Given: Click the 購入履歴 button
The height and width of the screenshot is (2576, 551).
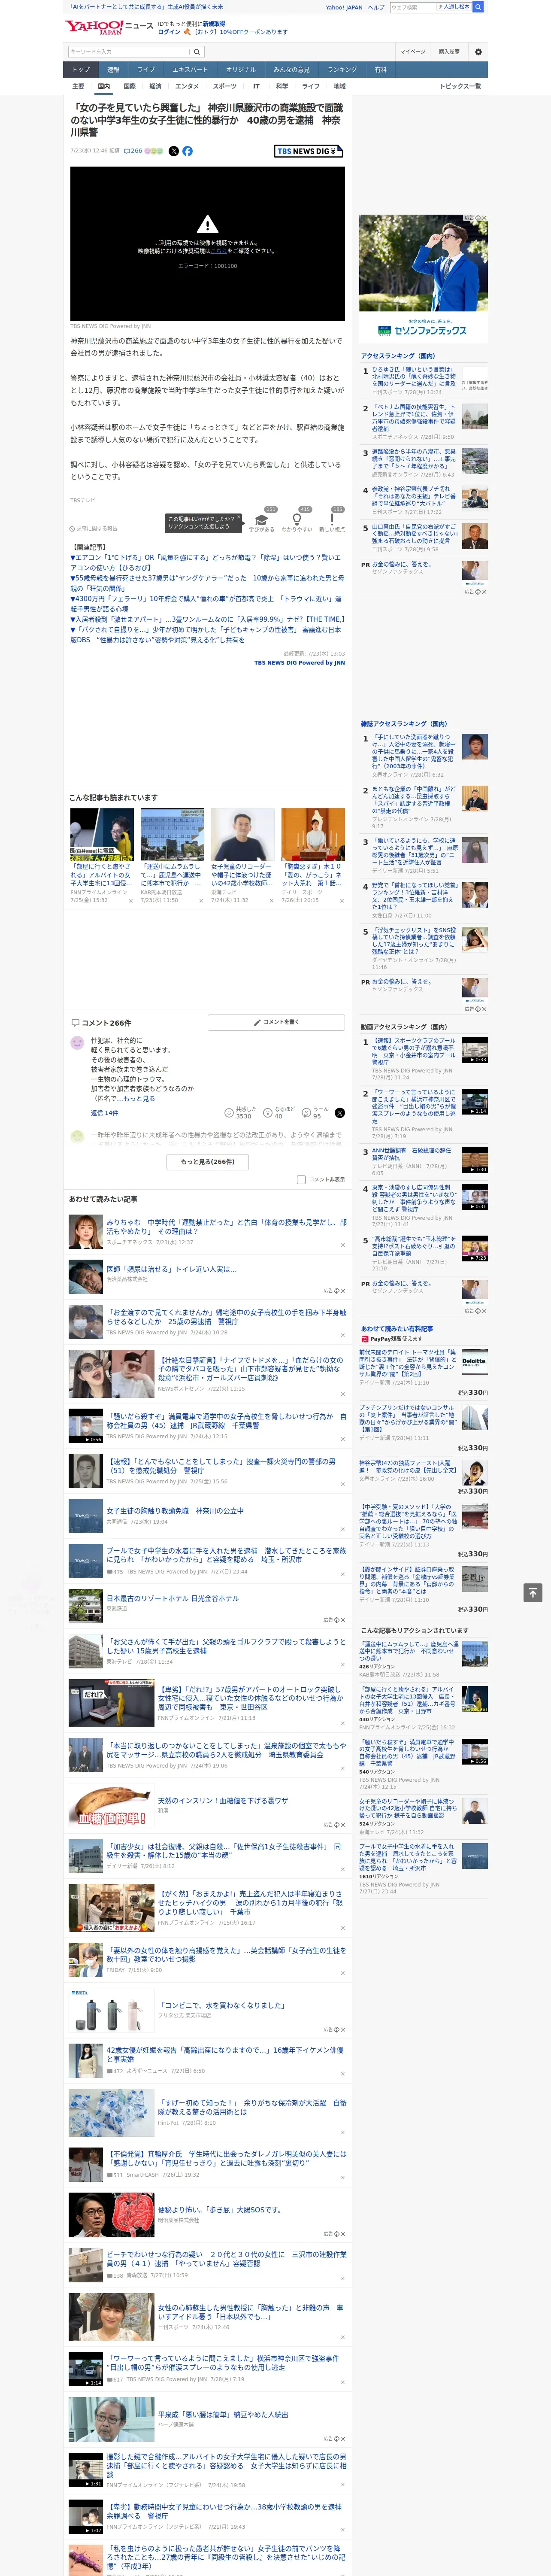Looking at the screenshot, I should (449, 52).
